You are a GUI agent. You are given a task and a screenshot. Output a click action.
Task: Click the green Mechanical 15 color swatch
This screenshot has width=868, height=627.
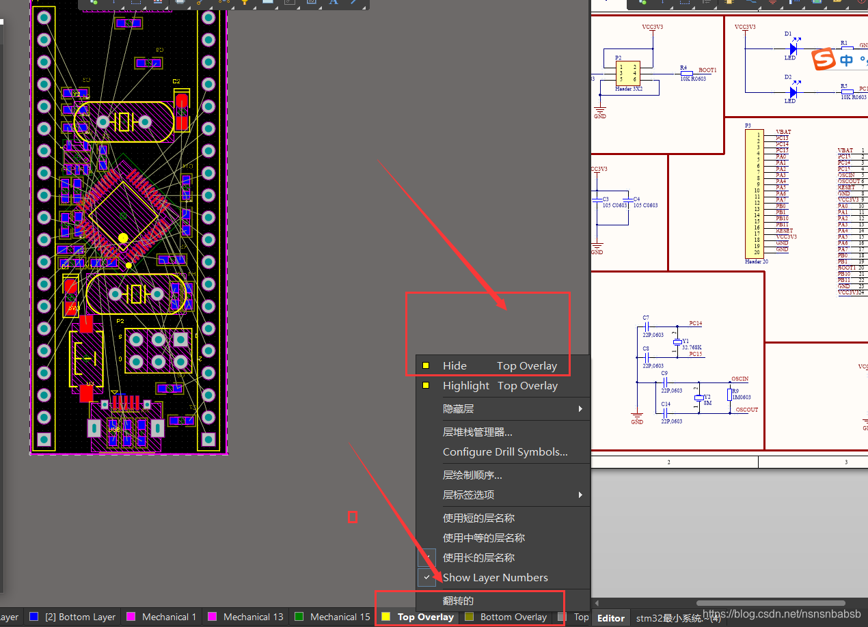tap(299, 617)
